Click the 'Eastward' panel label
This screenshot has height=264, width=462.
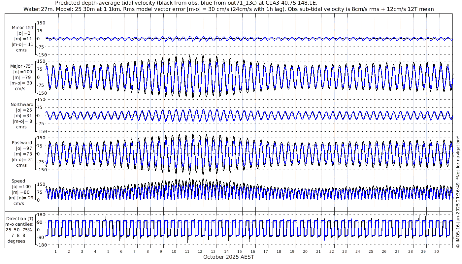22,143
